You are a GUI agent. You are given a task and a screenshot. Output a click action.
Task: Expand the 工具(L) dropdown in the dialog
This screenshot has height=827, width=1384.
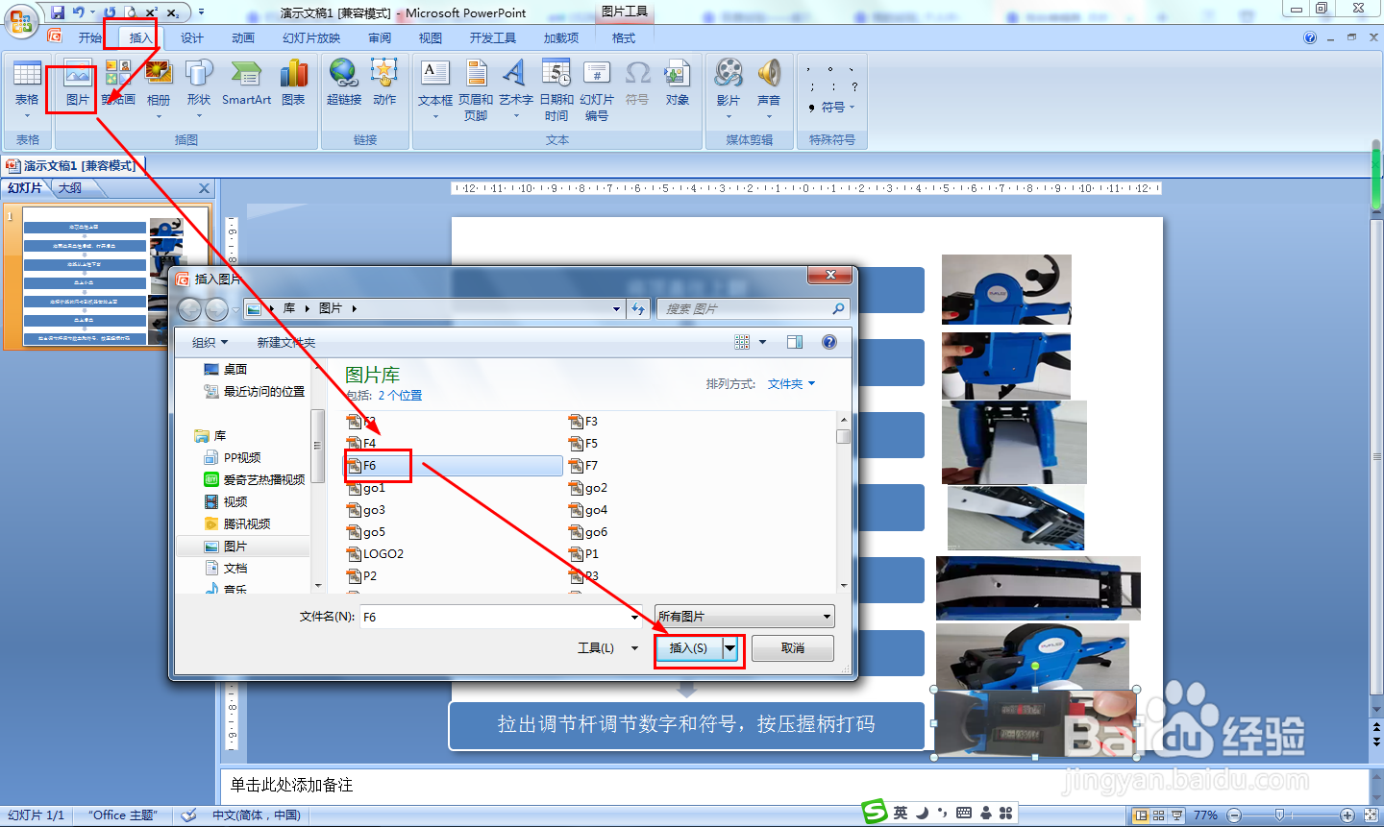(633, 648)
